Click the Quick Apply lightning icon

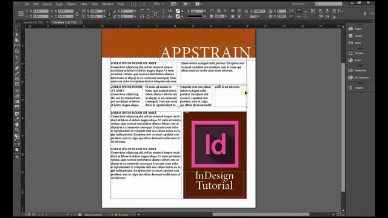pyautogui.click(x=365, y=13)
